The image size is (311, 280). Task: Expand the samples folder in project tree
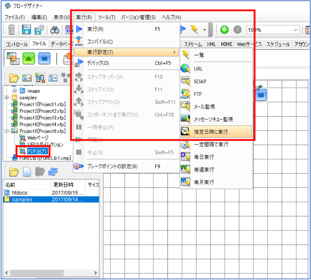[7, 98]
